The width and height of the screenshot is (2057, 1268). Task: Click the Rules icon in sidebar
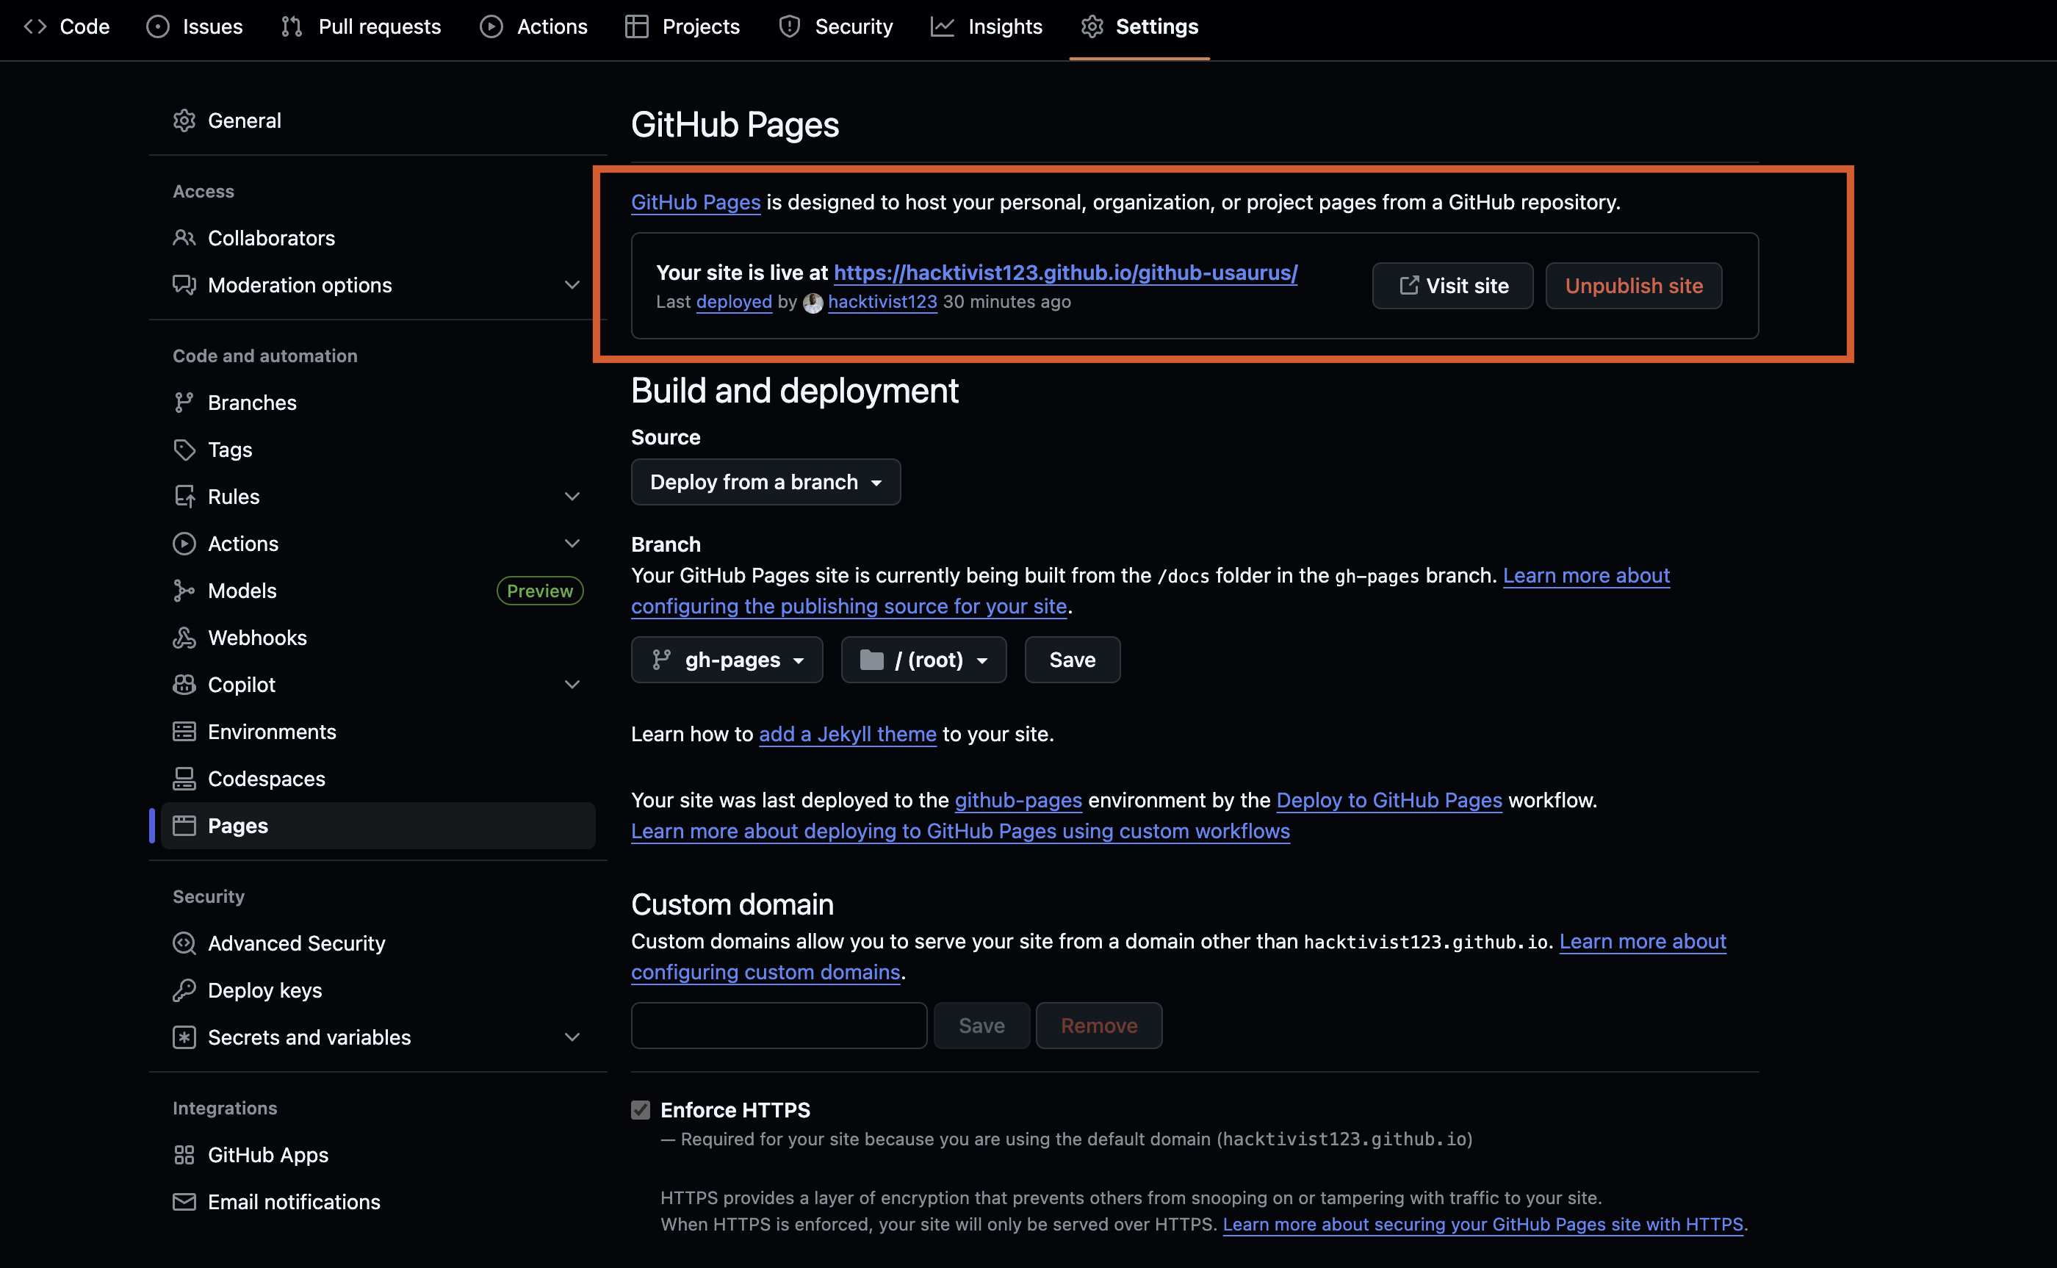[184, 497]
